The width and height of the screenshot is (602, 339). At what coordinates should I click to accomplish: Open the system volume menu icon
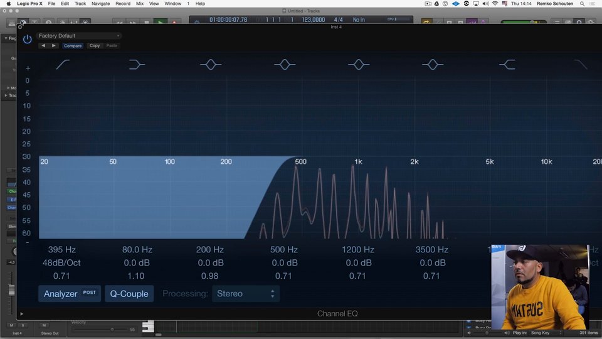click(485, 4)
